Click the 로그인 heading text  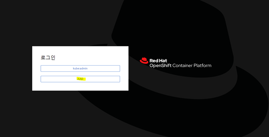[48, 58]
